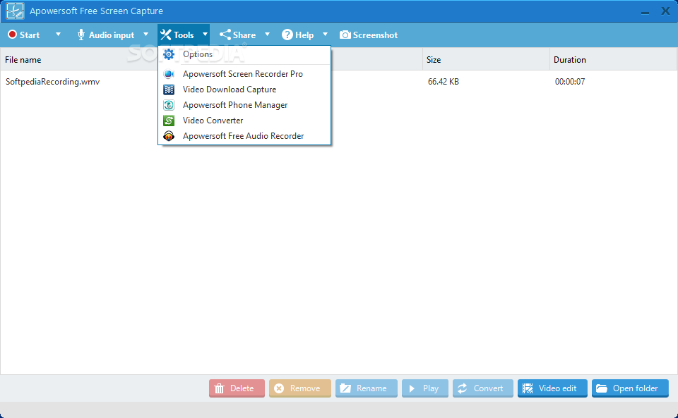Click the Help question mark icon
678x418 pixels.
(287, 35)
